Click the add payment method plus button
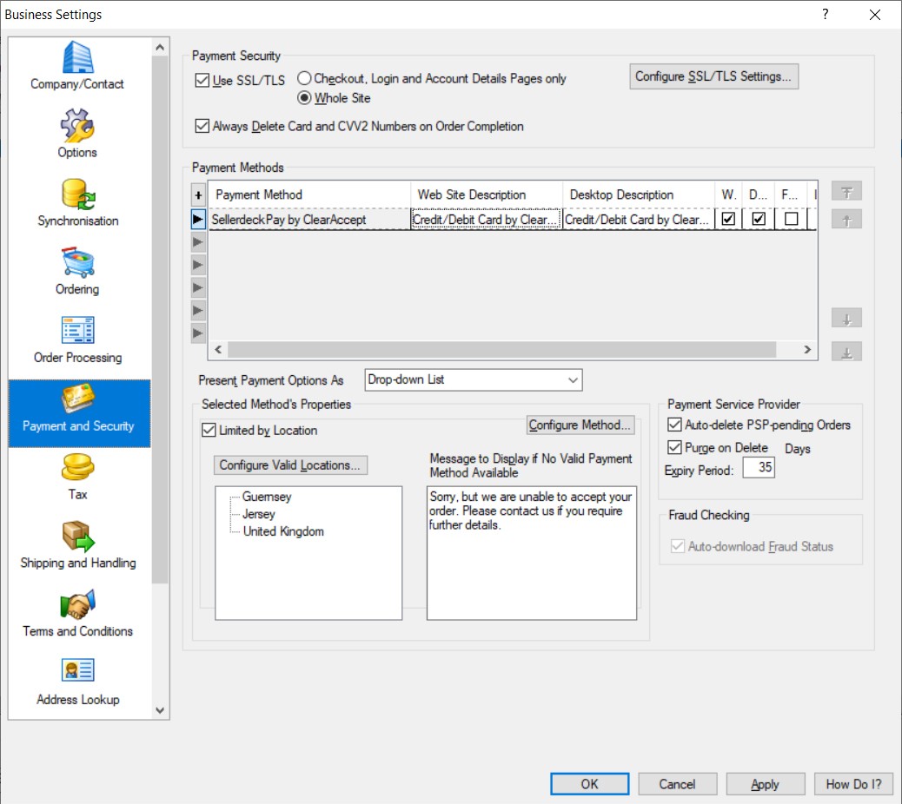Image resolution: width=902 pixels, height=804 pixels. tap(198, 196)
